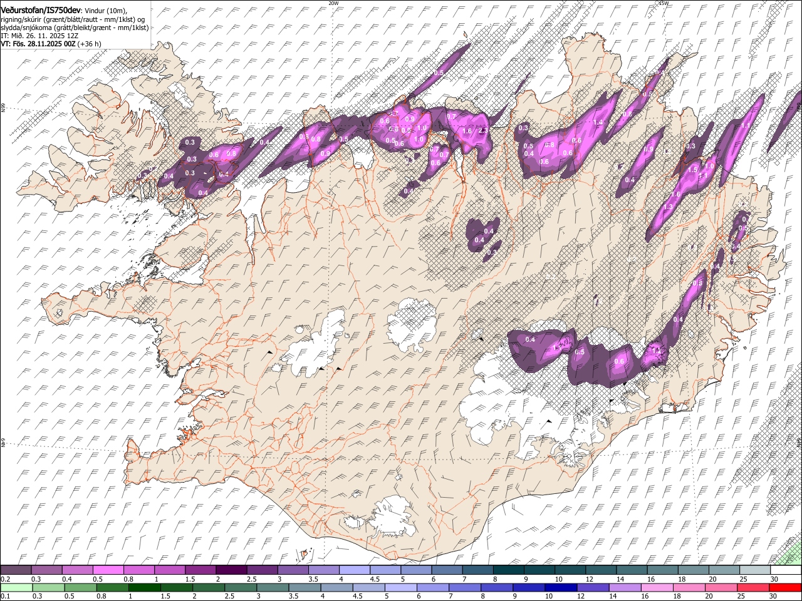This screenshot has height=601, width=802.
Task: Click upper legend swatch between 6 and 7
Action: 447,570
